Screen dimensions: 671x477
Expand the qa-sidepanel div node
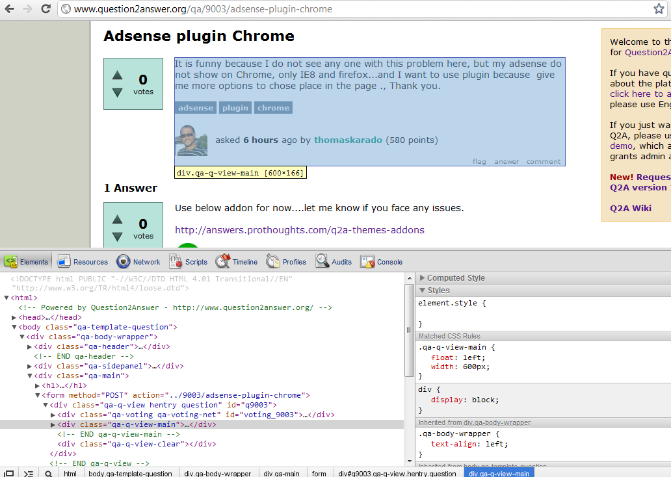click(x=30, y=366)
